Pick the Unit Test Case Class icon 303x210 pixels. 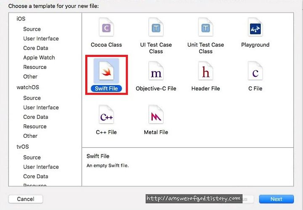(x=206, y=27)
